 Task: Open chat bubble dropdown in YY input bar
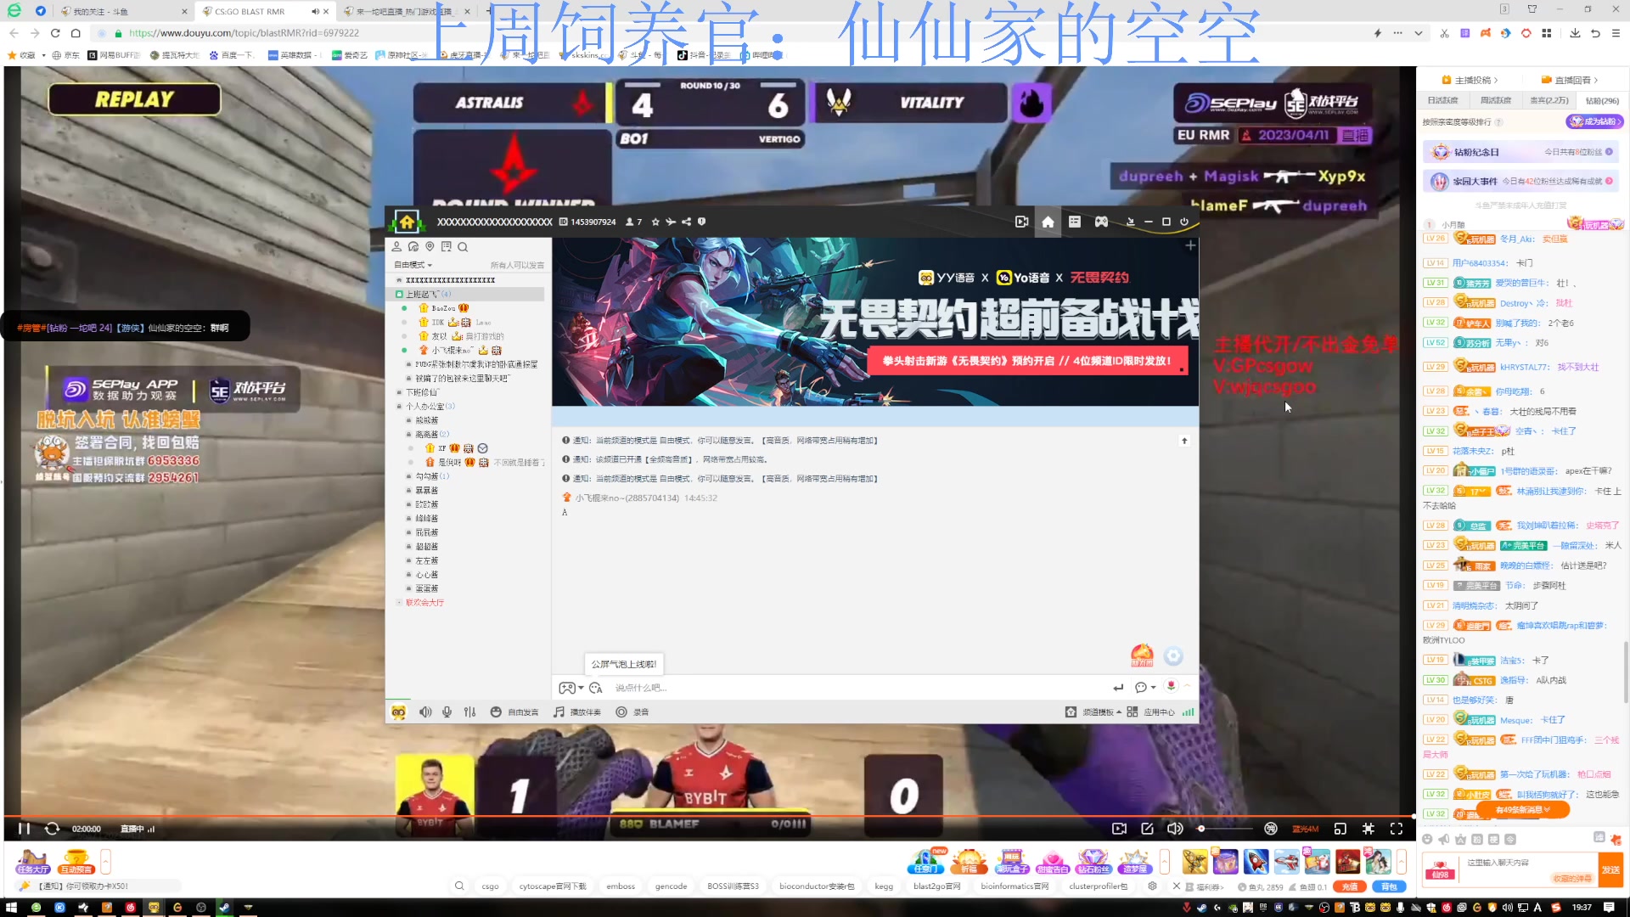(1145, 688)
